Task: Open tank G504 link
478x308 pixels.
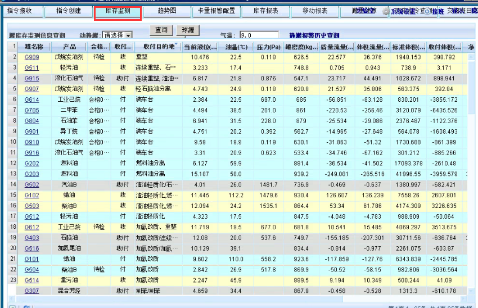Action: point(31,270)
